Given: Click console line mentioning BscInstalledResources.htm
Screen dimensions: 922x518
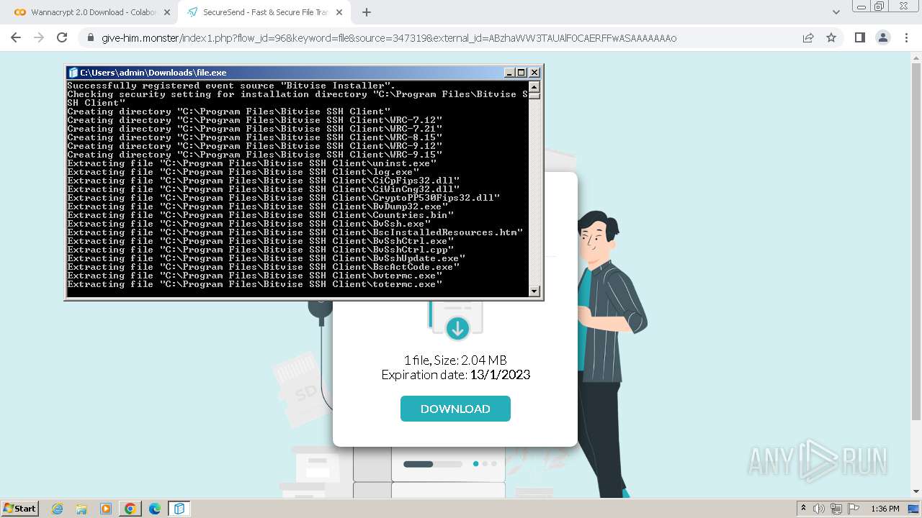Looking at the screenshot, I should pos(295,232).
